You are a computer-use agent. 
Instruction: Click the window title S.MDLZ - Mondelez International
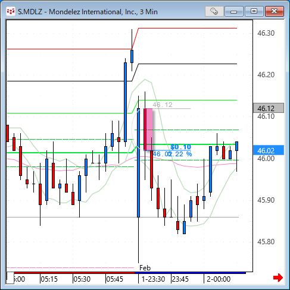pyautogui.click(x=88, y=12)
